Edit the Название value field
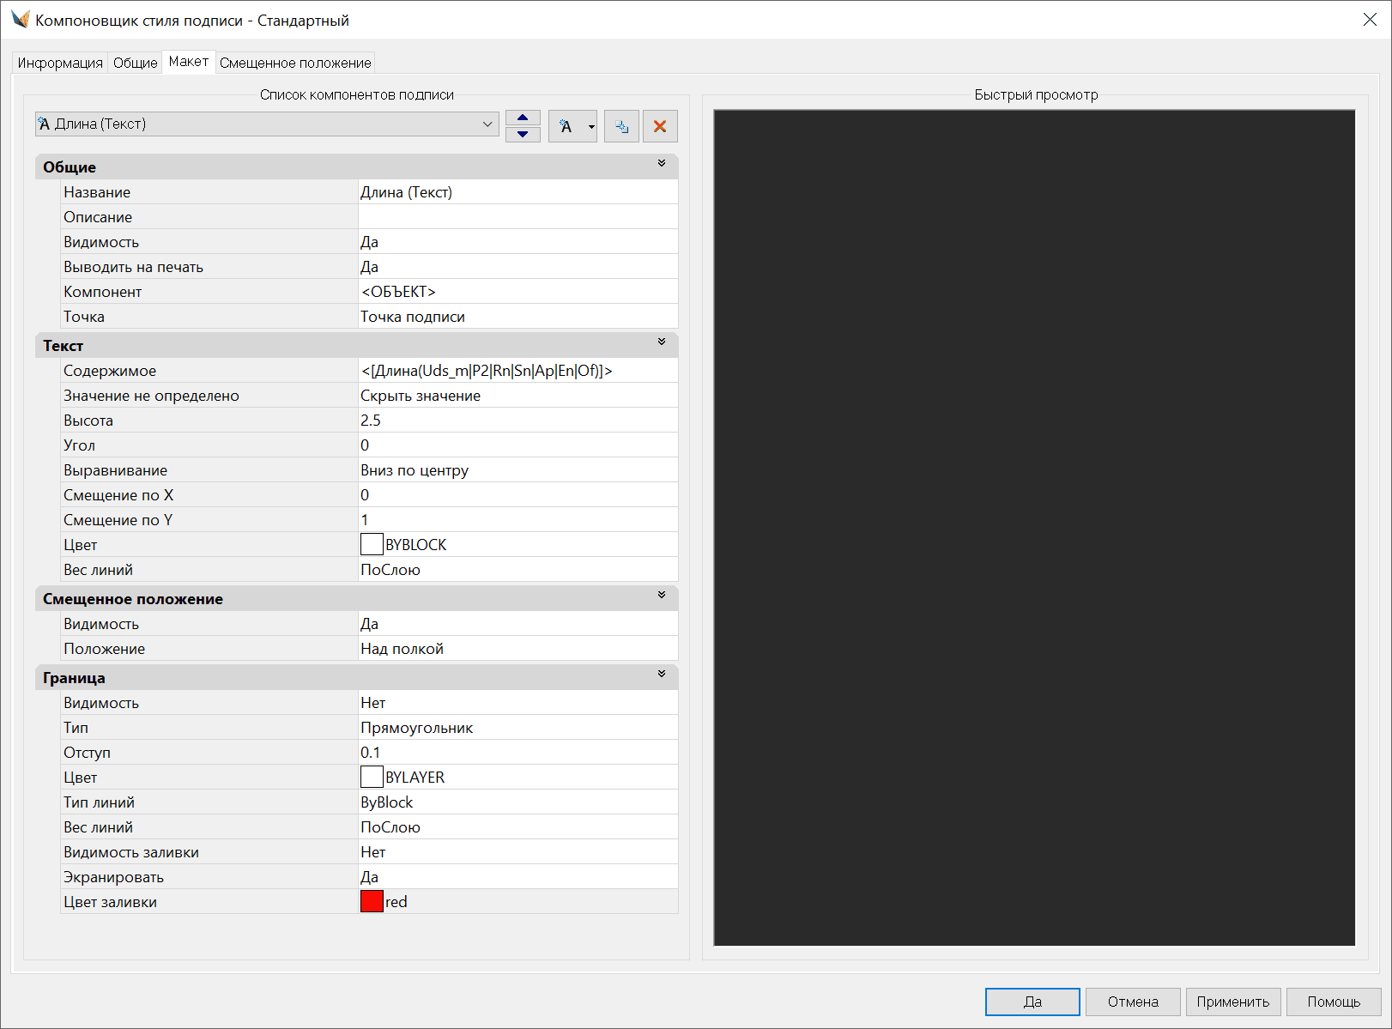The height and width of the screenshot is (1029, 1392). click(518, 192)
